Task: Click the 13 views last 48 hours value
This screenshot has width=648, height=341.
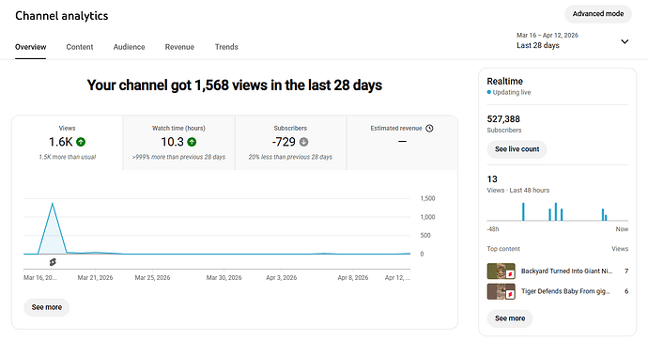Action: (492, 179)
